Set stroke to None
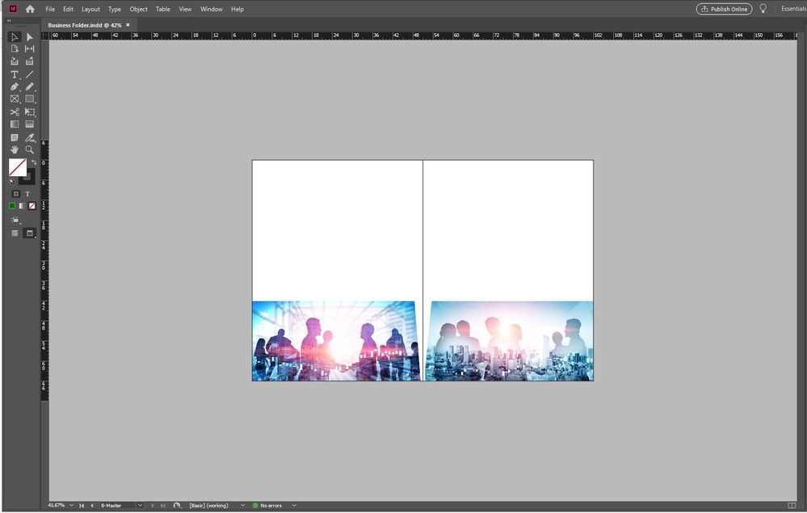 click(31, 205)
